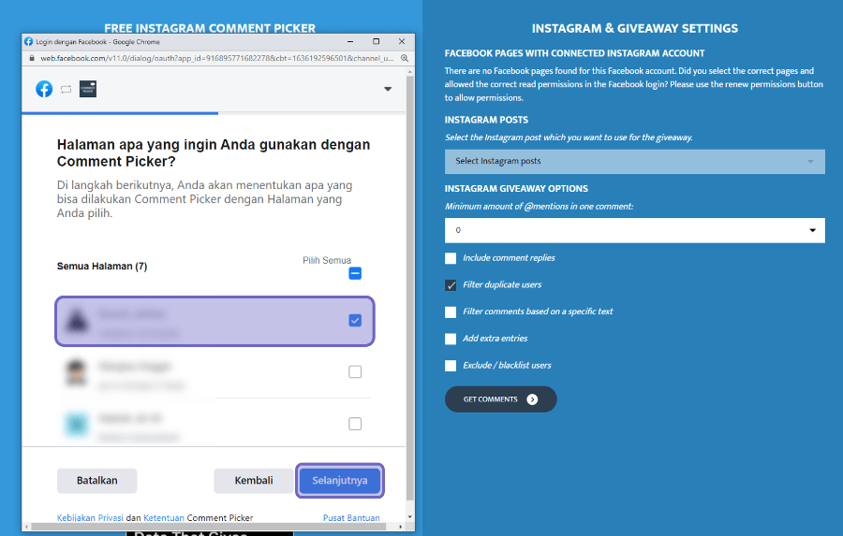Screen dimensions: 843x536
Task: Click the 'INSTAGRAM & GIVEAWAY SETTINGS' heading
Action: 635,28
